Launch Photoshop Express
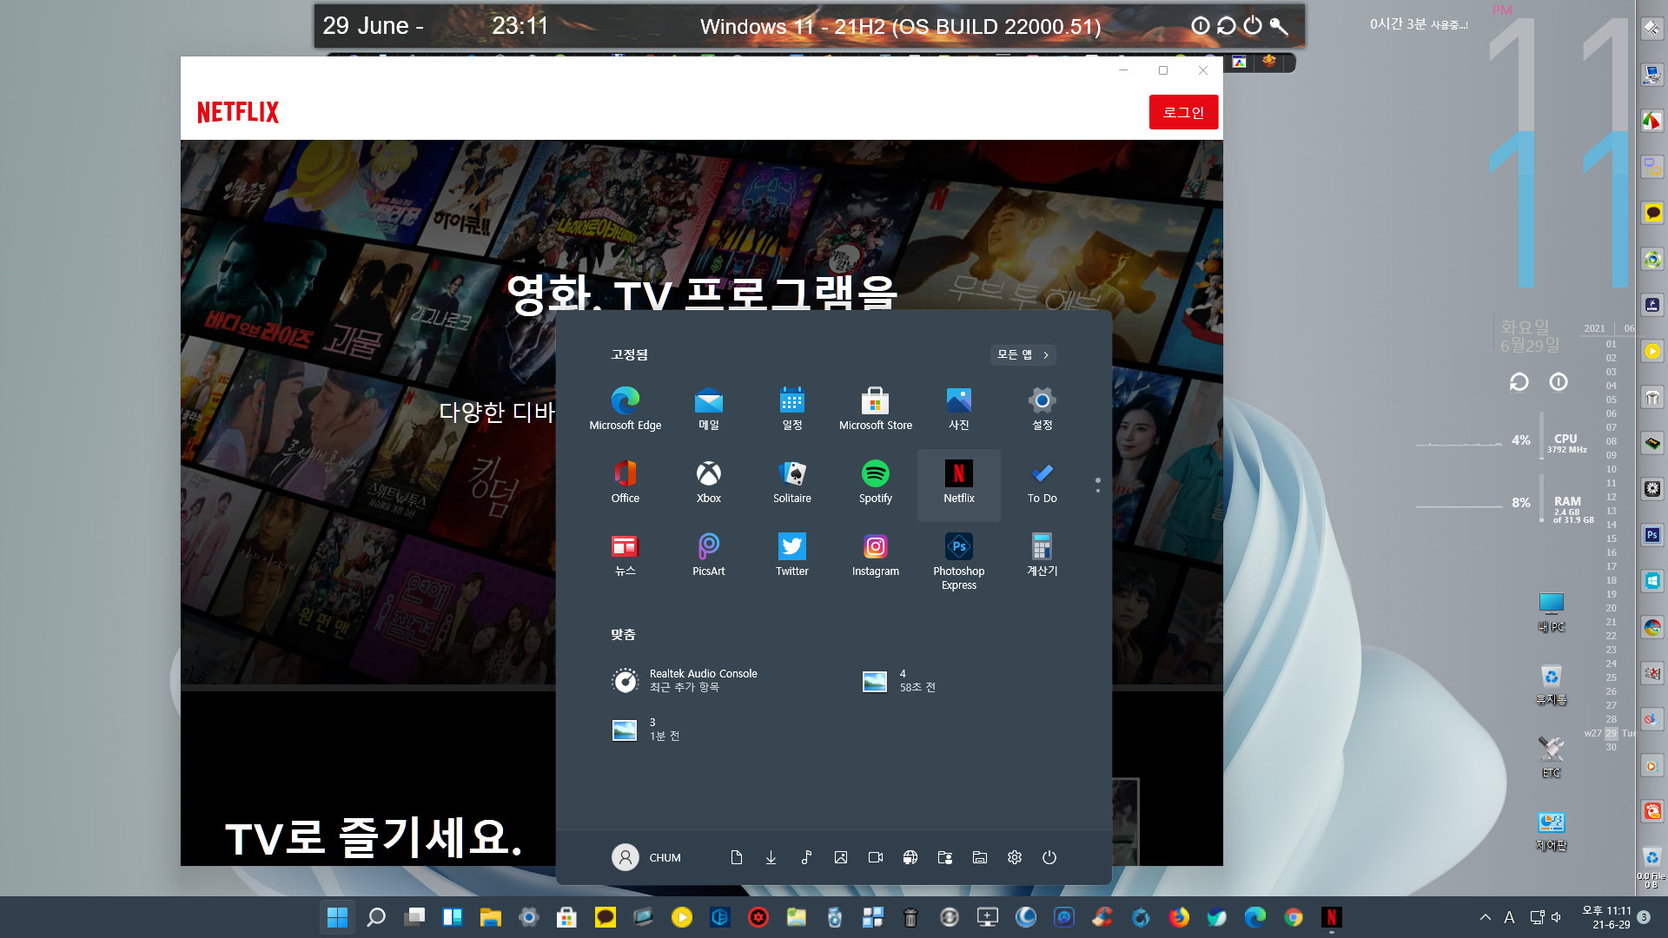This screenshot has width=1668, height=938. 959,560
